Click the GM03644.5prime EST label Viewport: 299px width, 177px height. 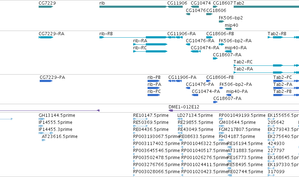click(237, 122)
